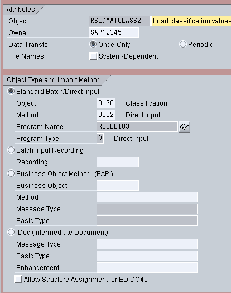The width and height of the screenshot is (231, 293).
Task: Click the Object number field 0130
Action: click(106, 103)
